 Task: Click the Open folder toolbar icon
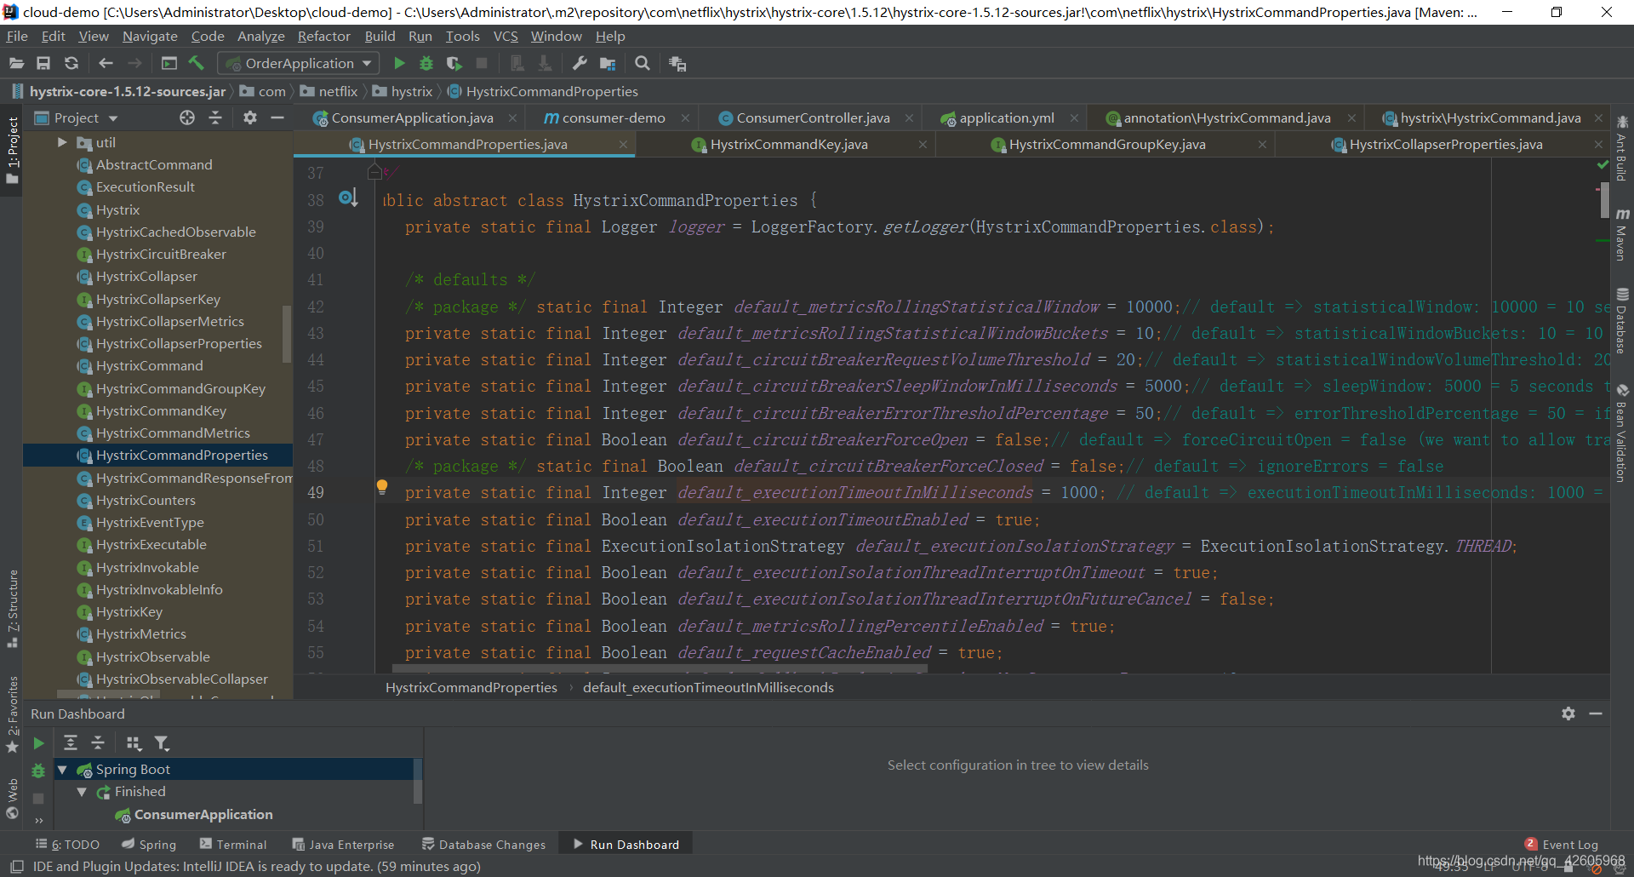(x=16, y=63)
